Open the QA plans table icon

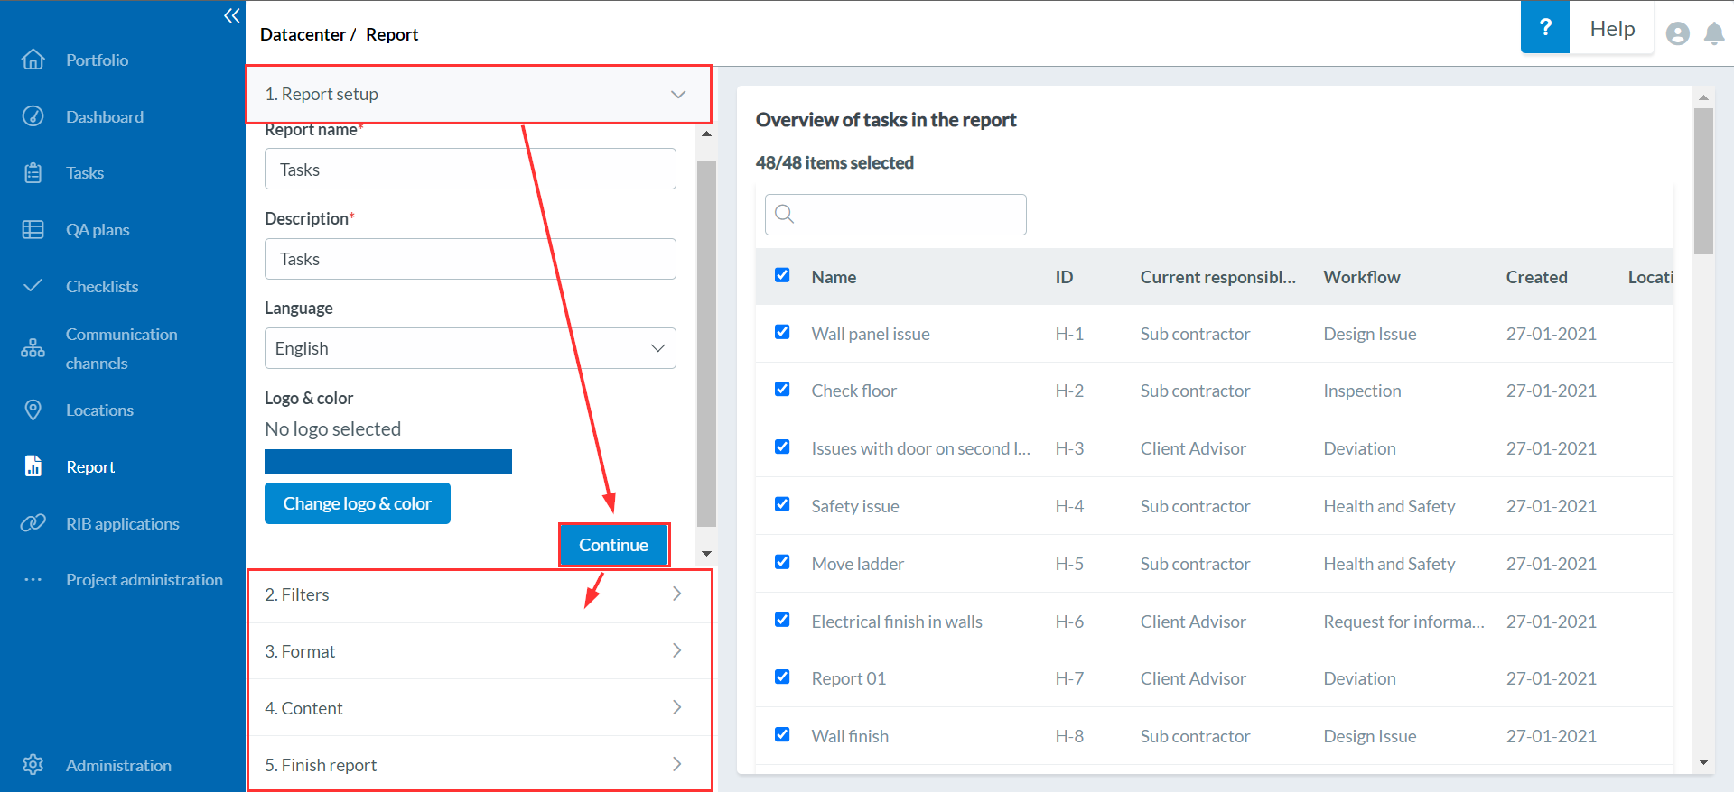pos(33,230)
